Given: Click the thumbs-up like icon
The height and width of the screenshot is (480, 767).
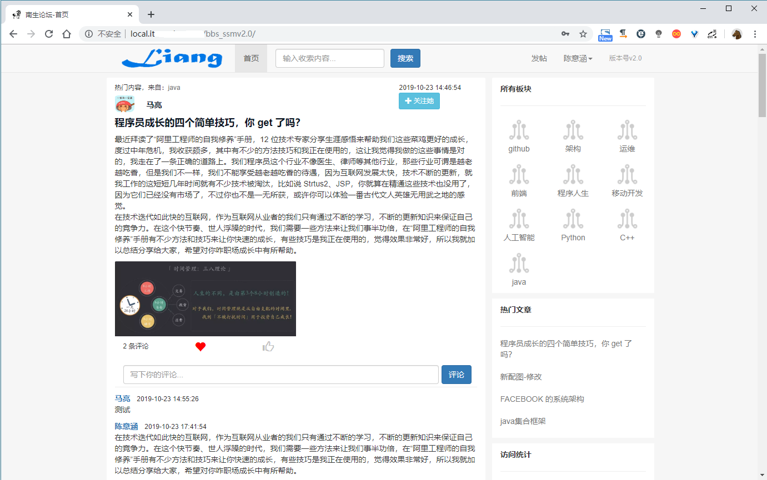Looking at the screenshot, I should point(269,347).
